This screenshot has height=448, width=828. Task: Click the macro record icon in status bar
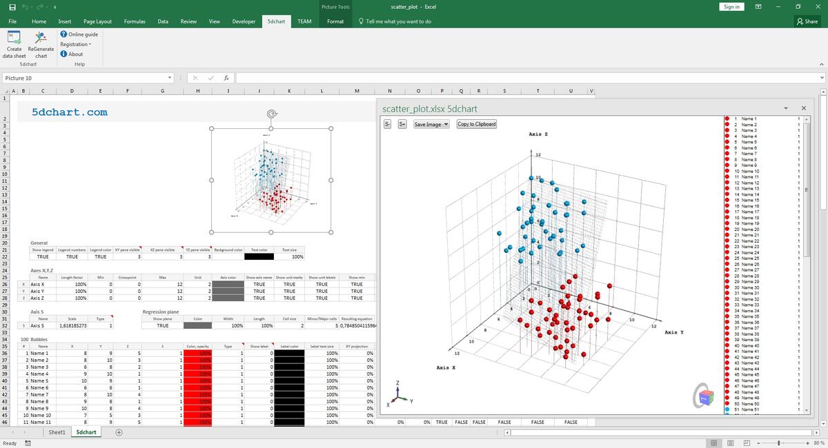pyautogui.click(x=28, y=442)
